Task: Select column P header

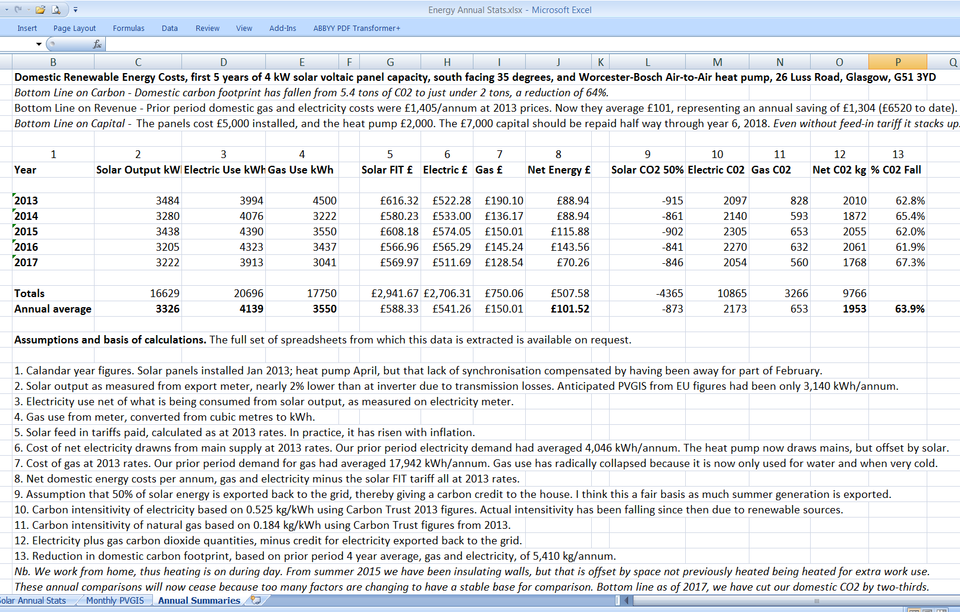Action: coord(897,62)
